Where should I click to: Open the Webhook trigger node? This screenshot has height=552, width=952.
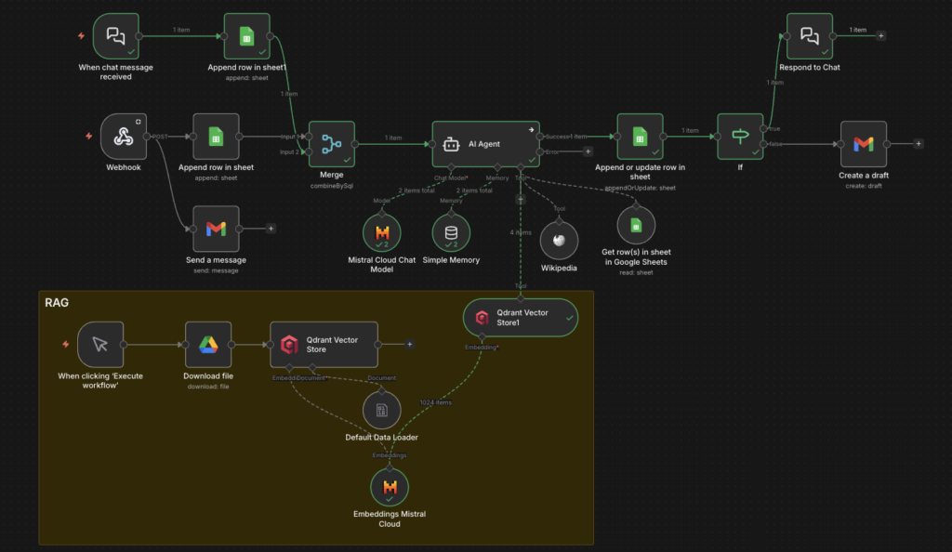123,137
